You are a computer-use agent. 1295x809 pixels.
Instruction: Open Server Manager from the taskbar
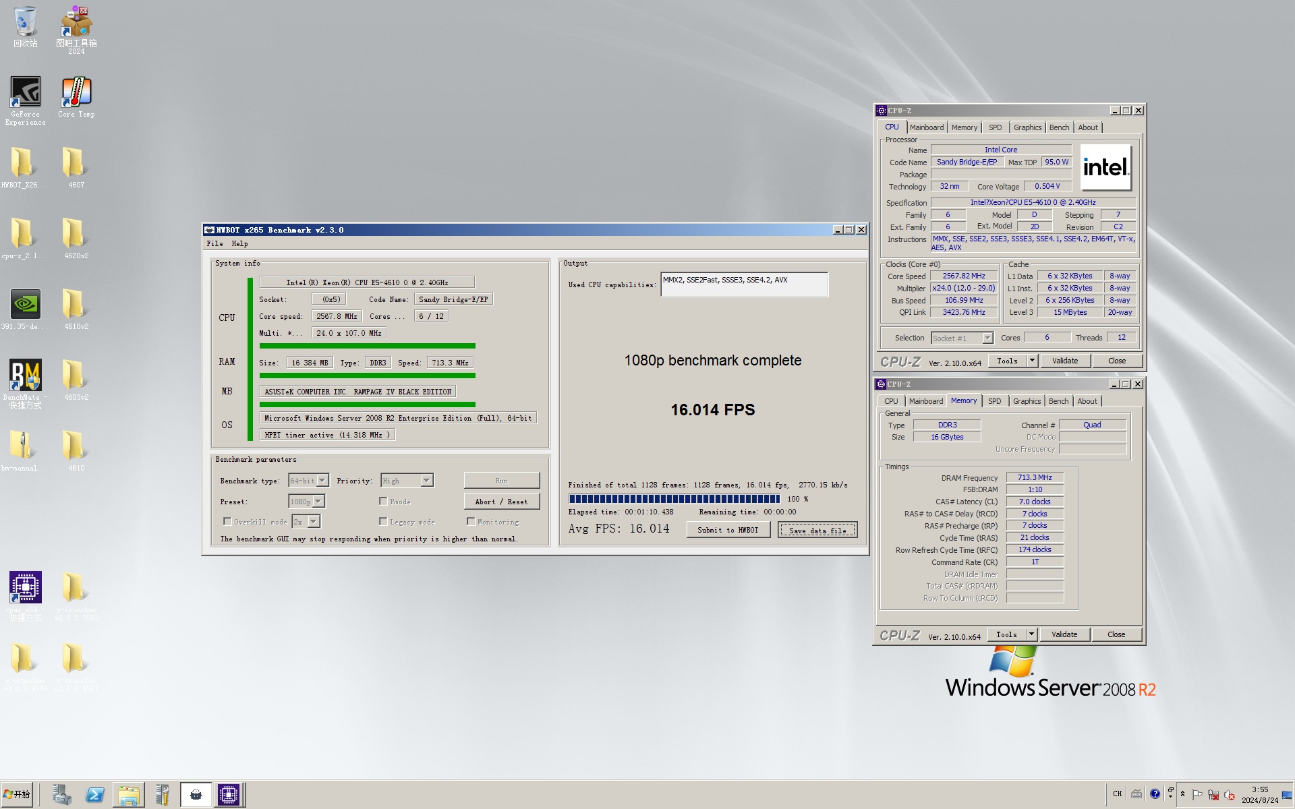click(x=62, y=795)
